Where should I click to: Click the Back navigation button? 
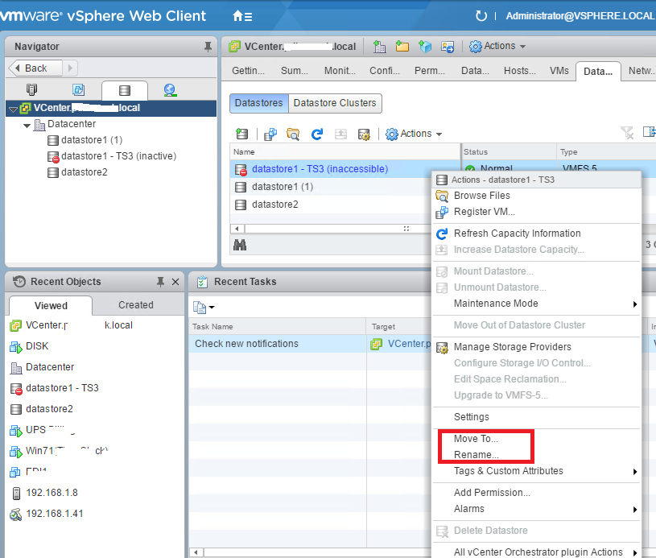click(x=31, y=68)
